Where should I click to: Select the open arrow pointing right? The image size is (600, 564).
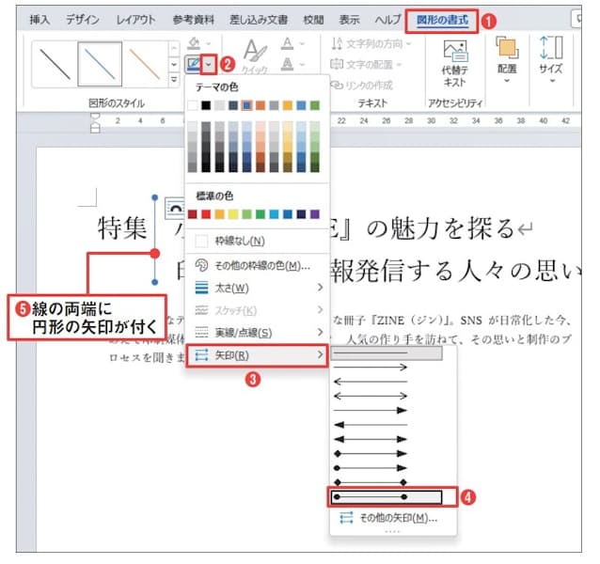tap(371, 368)
